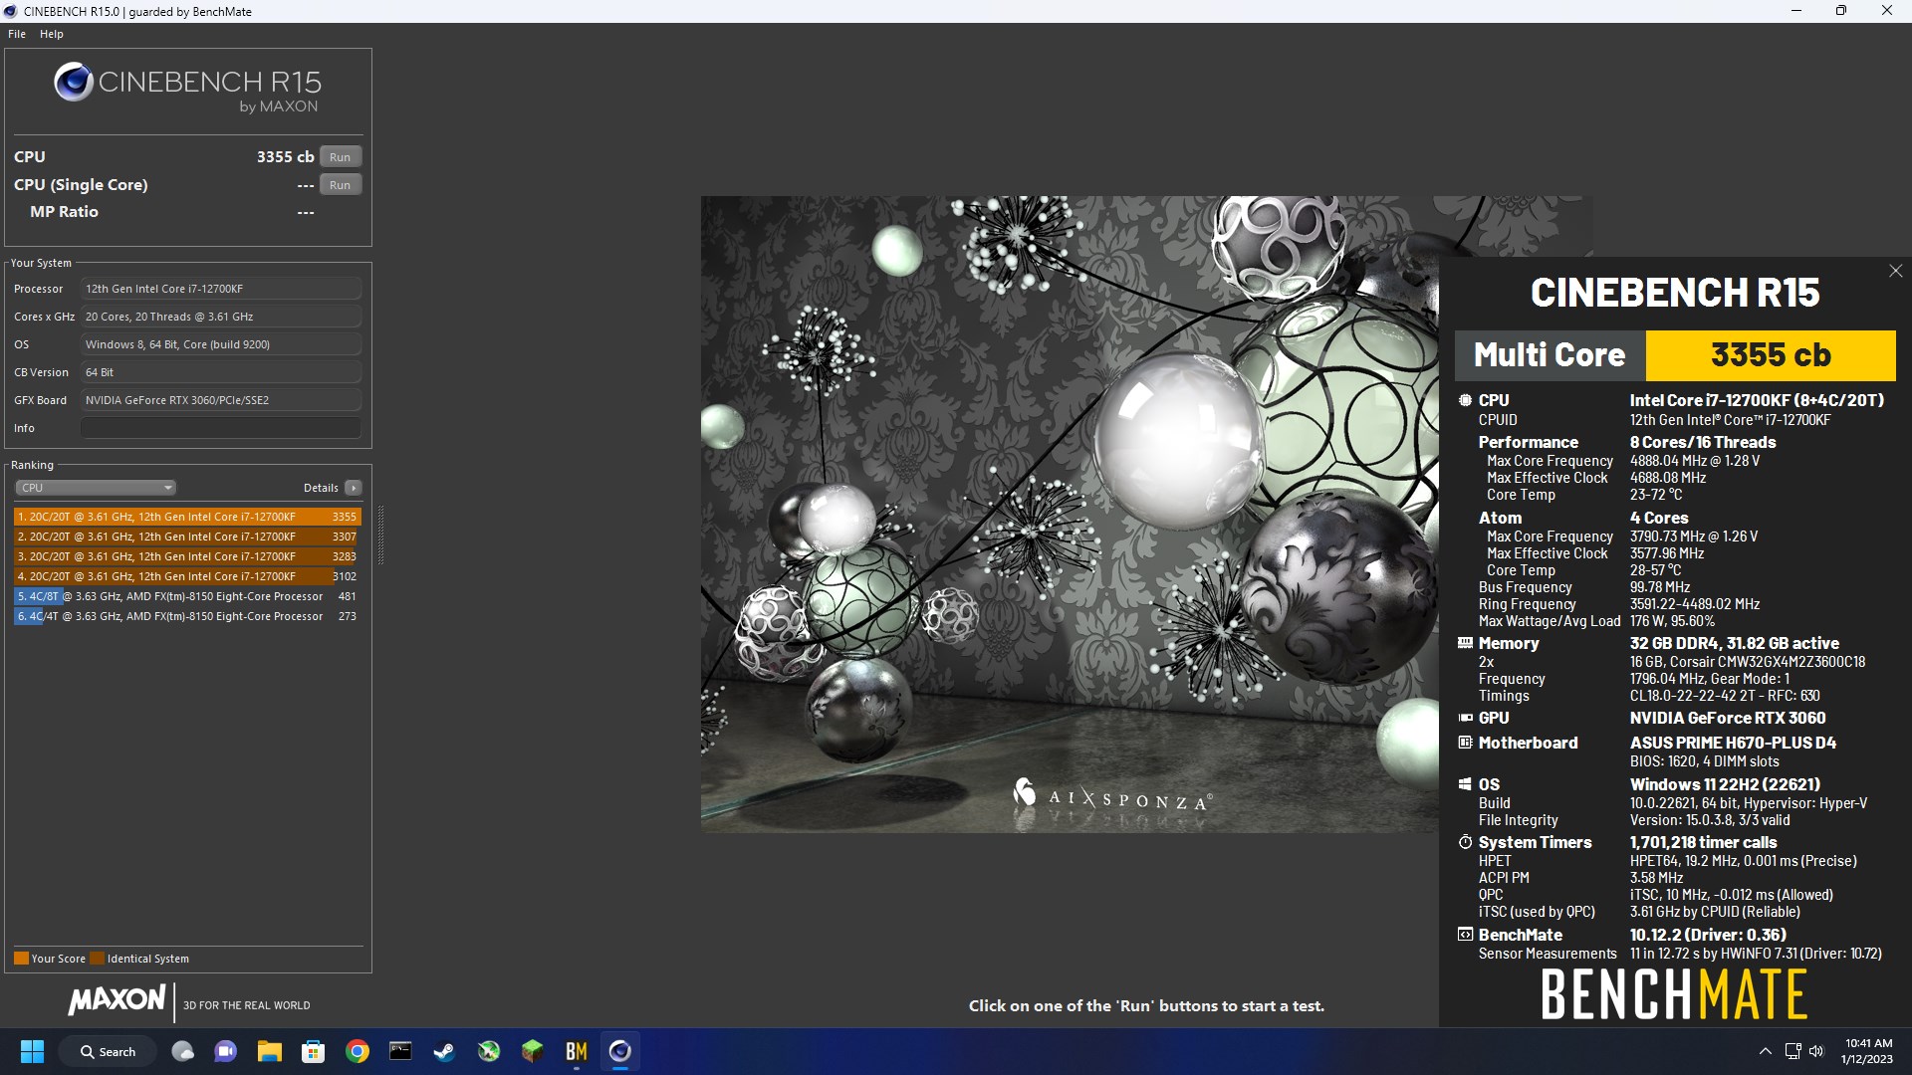Switch to BenchMate in taskbar

click(576, 1051)
